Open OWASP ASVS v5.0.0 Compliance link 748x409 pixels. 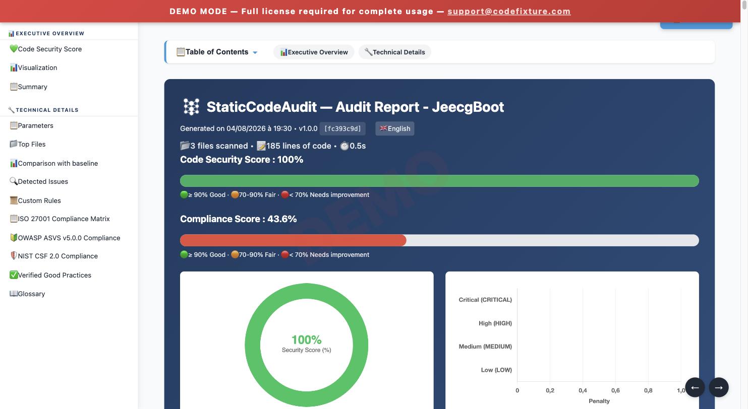coord(69,238)
